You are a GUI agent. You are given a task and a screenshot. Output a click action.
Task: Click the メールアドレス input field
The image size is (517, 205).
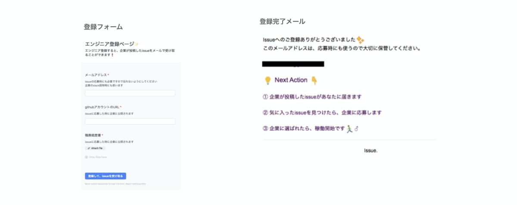[130, 93]
